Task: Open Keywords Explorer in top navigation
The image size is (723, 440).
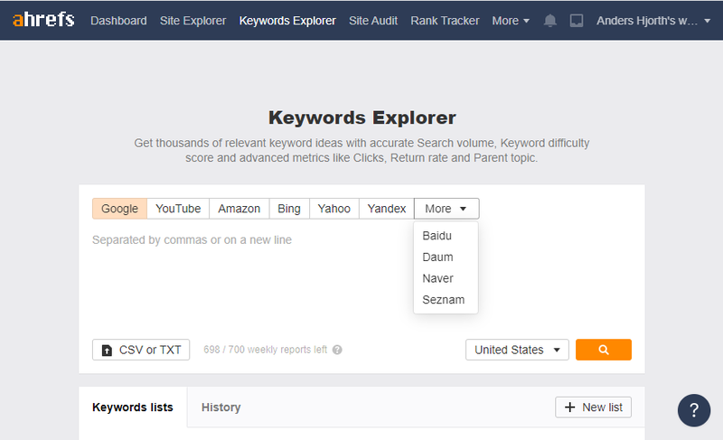Action: pyautogui.click(x=287, y=21)
